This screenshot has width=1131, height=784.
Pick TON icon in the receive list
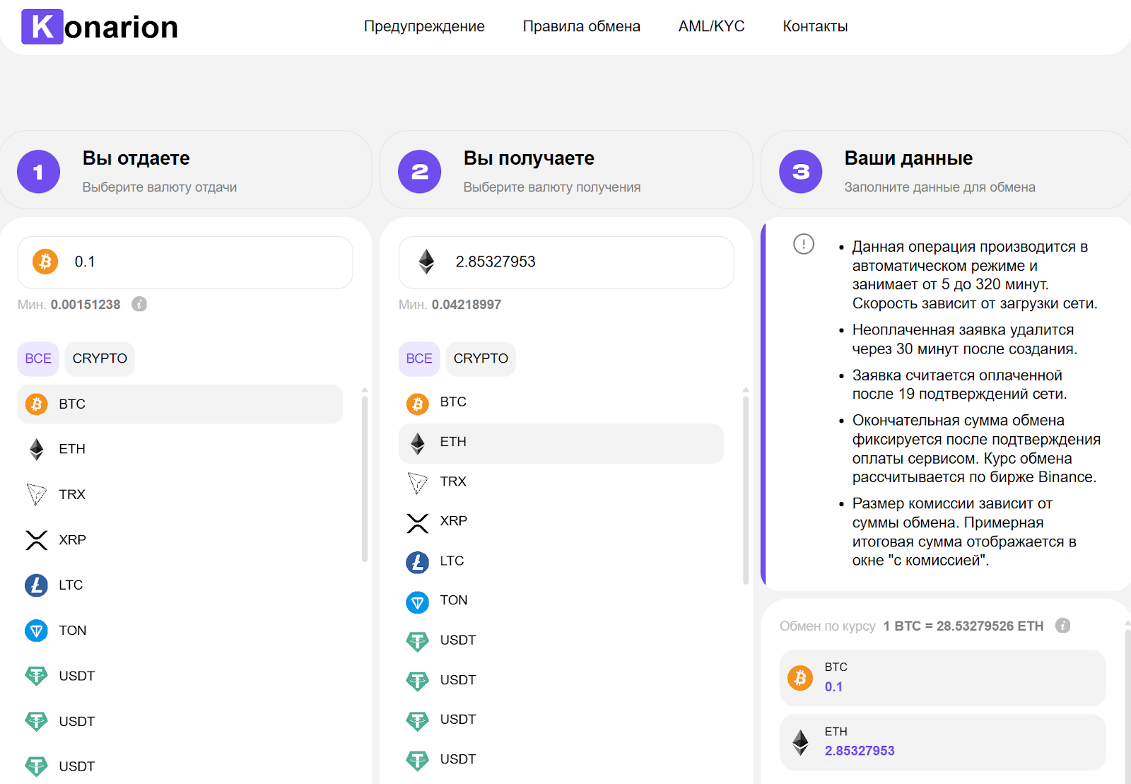417,601
